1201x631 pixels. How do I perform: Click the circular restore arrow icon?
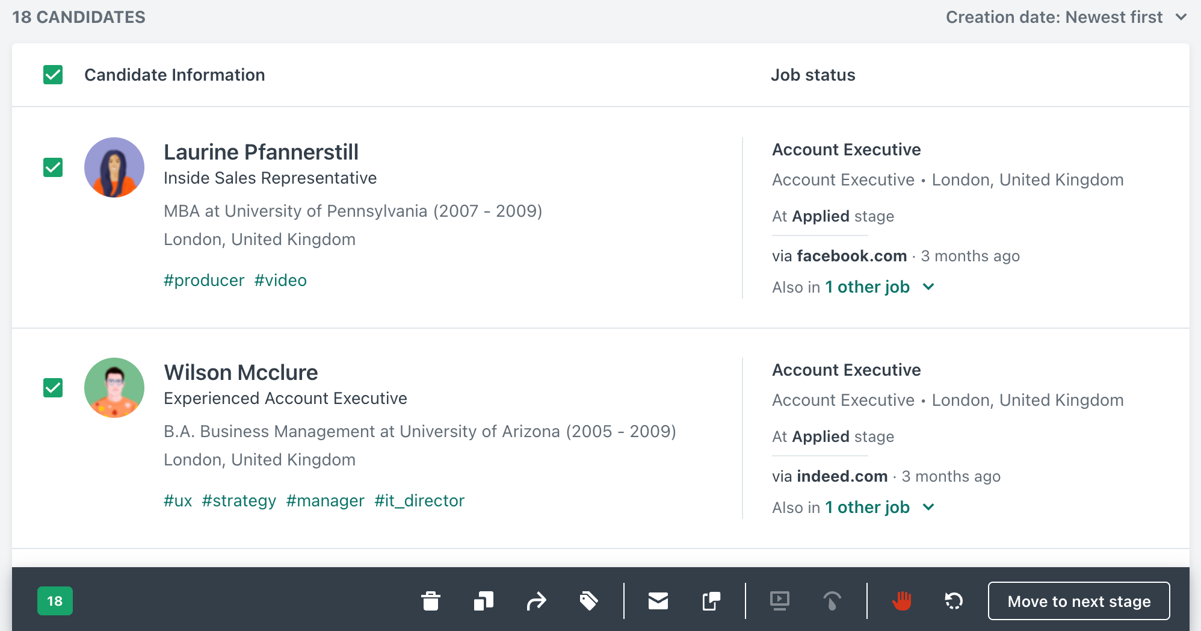coord(954,601)
